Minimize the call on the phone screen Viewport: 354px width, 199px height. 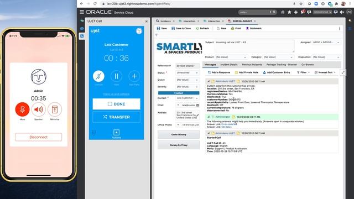coord(55,109)
